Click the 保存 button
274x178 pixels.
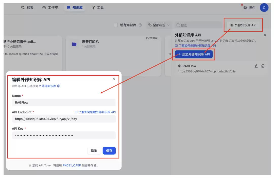click(109, 151)
